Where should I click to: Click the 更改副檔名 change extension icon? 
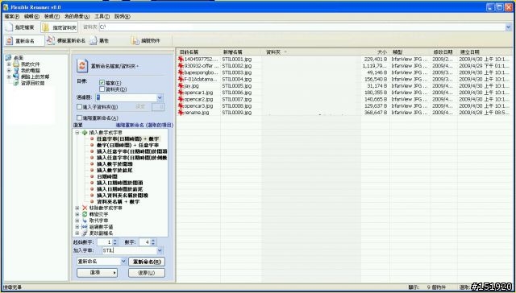click(85, 233)
